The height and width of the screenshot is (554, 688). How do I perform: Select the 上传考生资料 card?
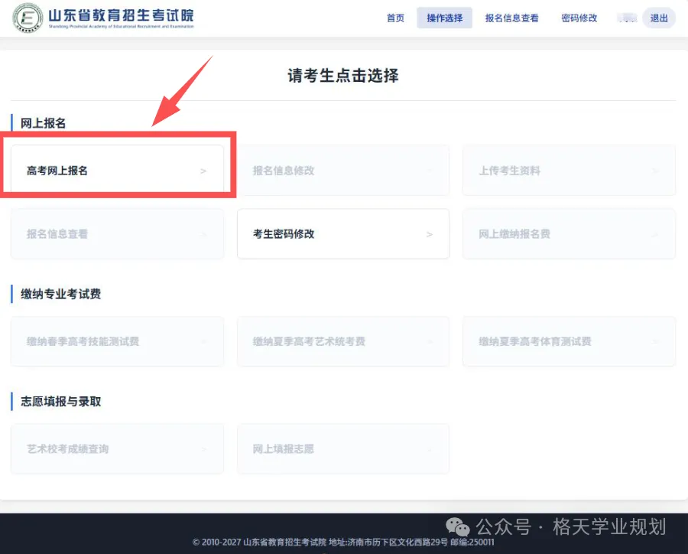(569, 171)
